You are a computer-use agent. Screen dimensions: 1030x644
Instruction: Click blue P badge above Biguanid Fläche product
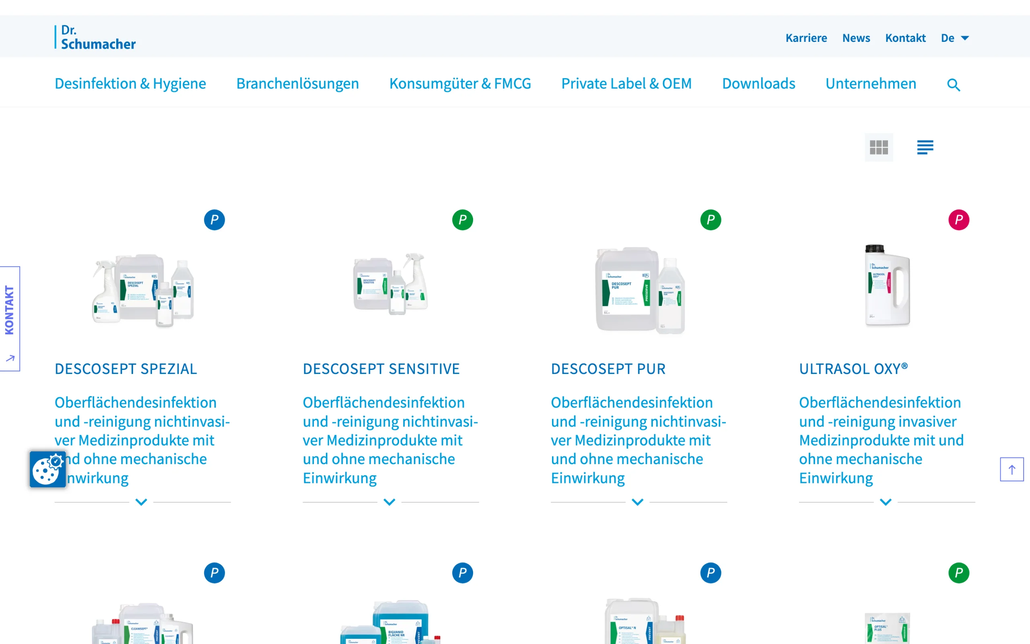point(463,573)
